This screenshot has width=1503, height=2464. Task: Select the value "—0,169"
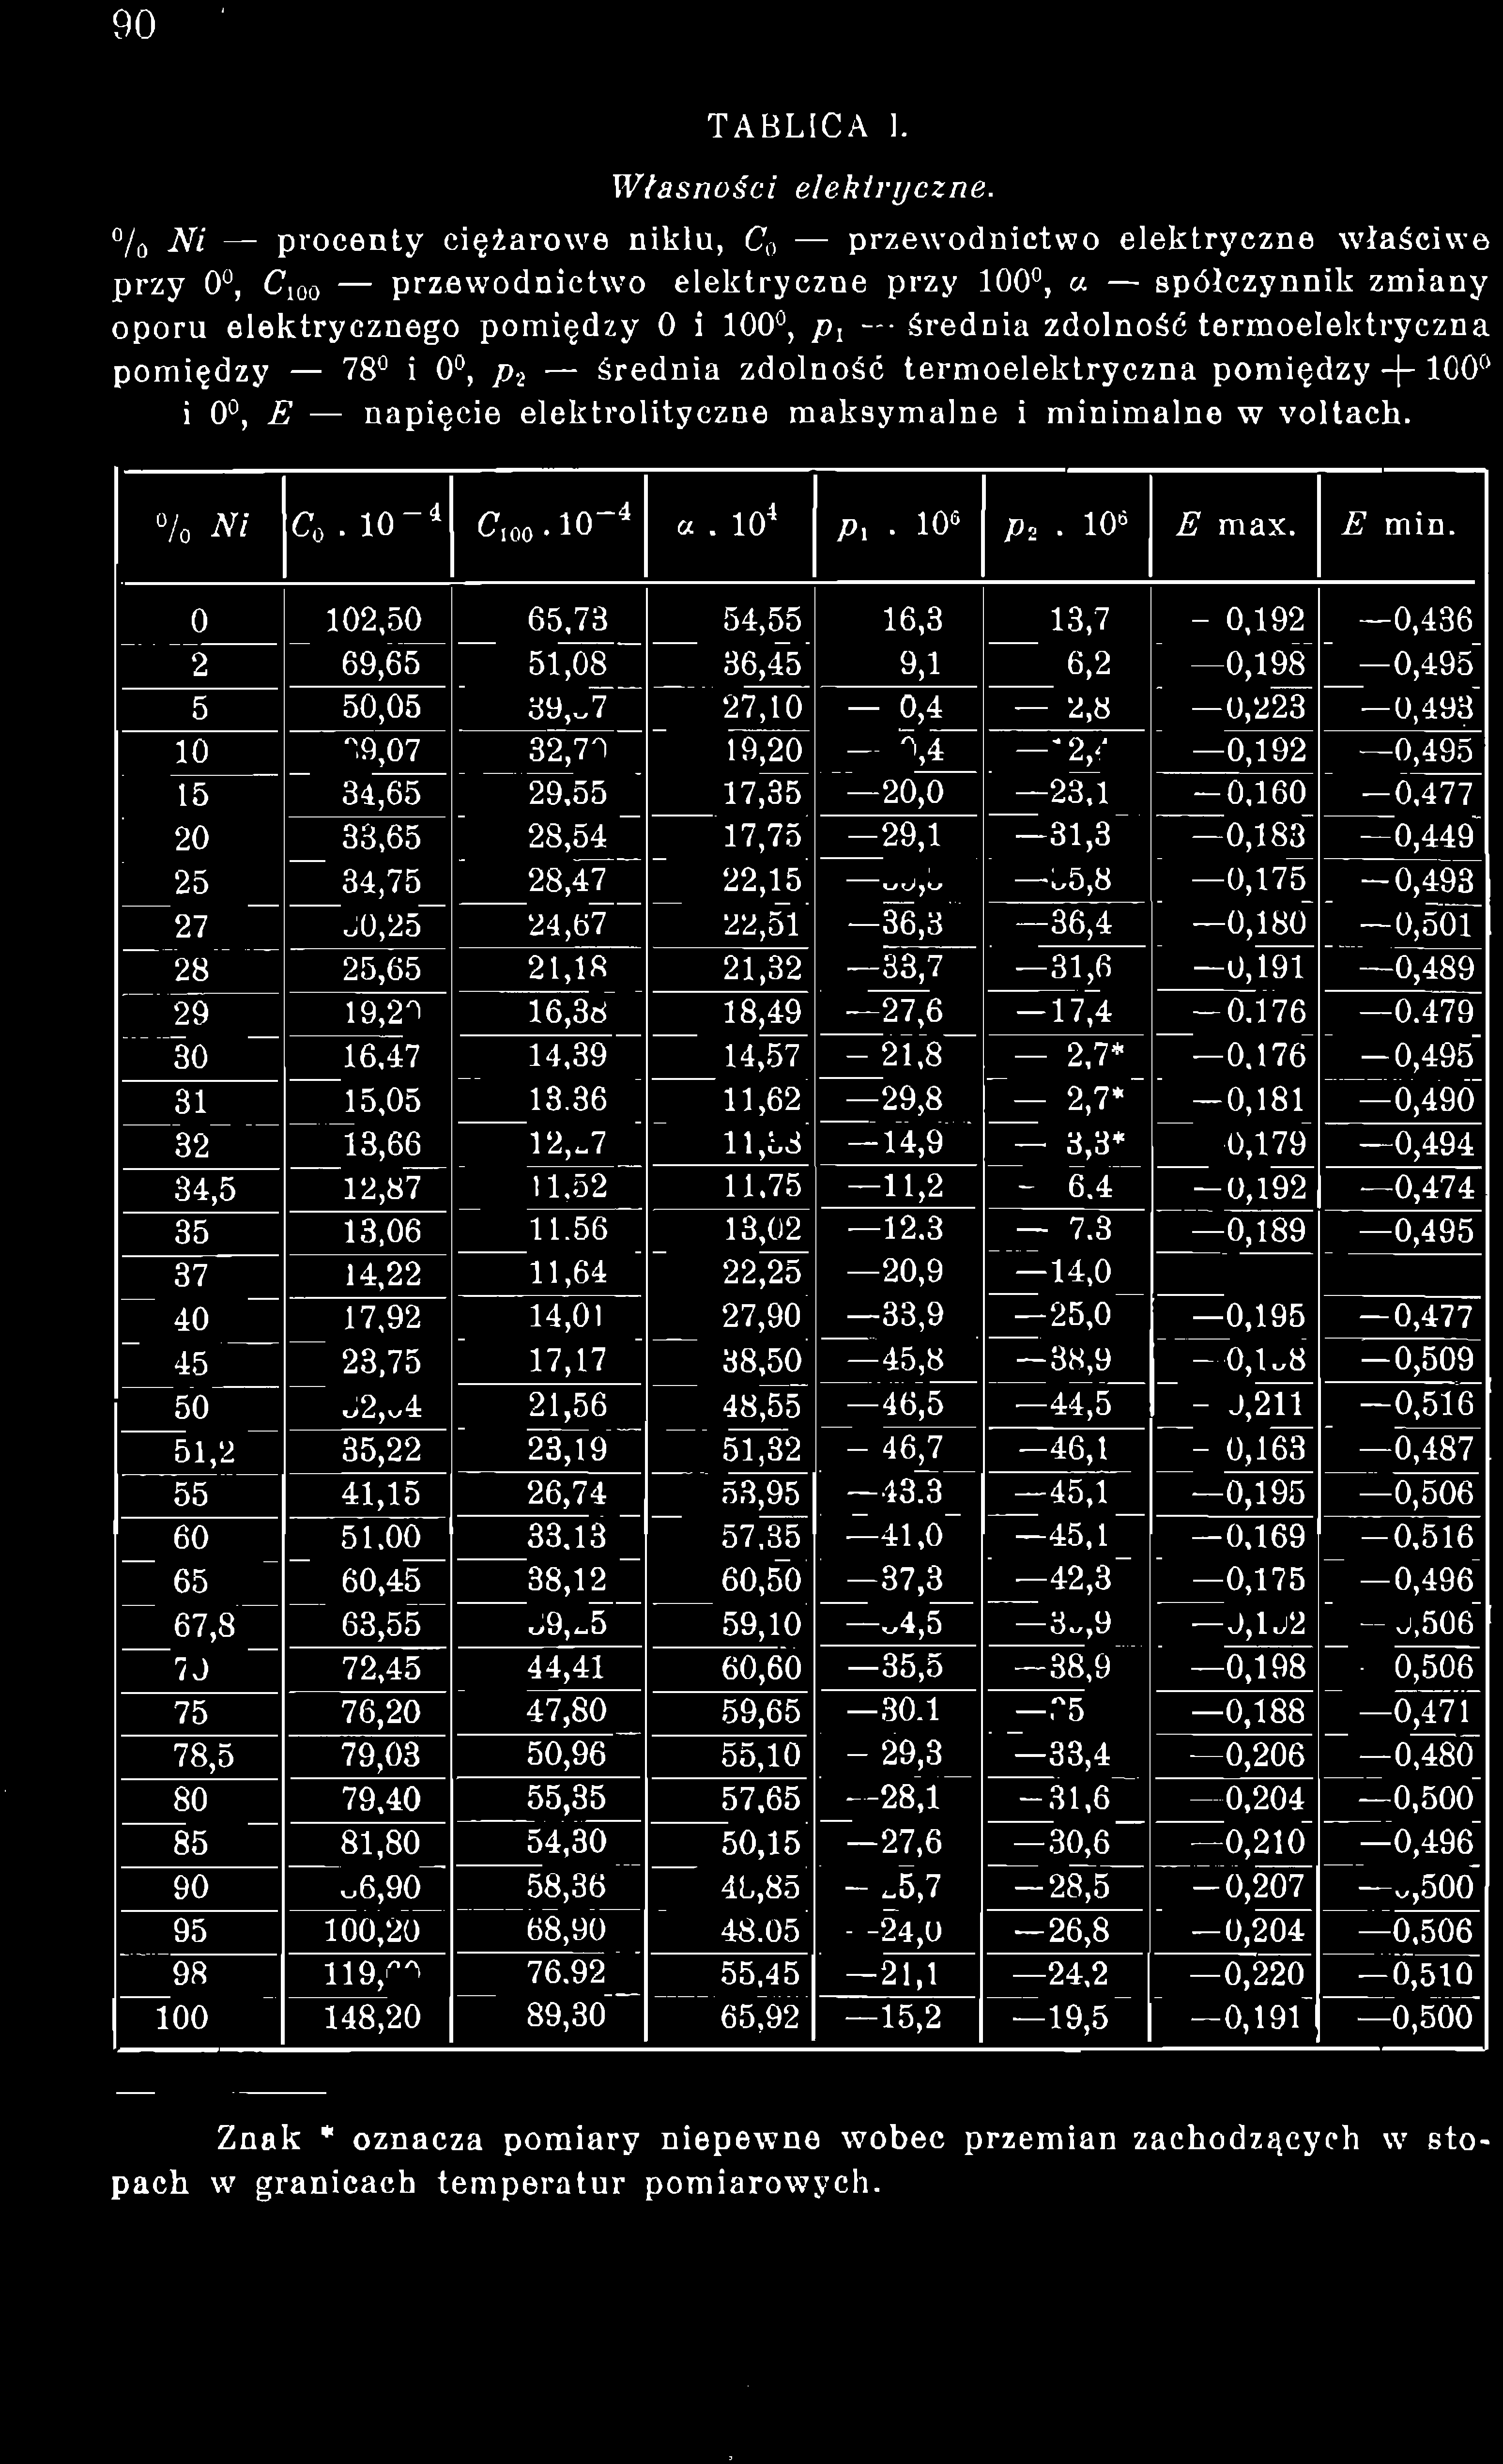(x=1252, y=1535)
